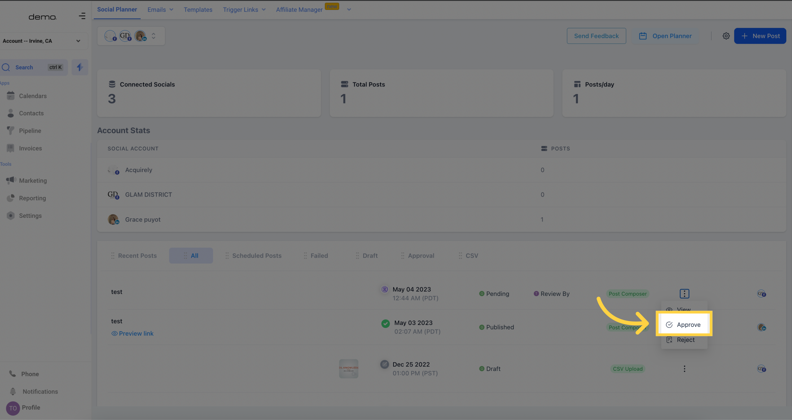The image size is (792, 420).
Task: Choose Approve from the context menu
Action: [688, 325]
